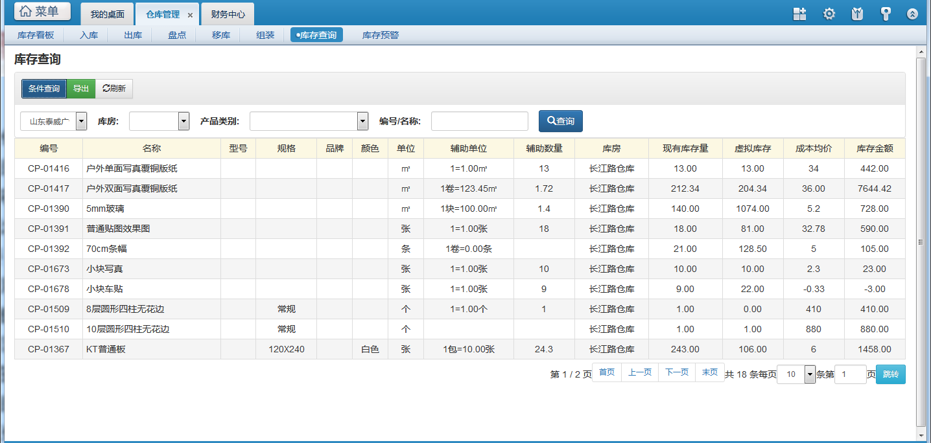Click the shirt theme icon
The height and width of the screenshot is (443, 931).
click(x=857, y=14)
